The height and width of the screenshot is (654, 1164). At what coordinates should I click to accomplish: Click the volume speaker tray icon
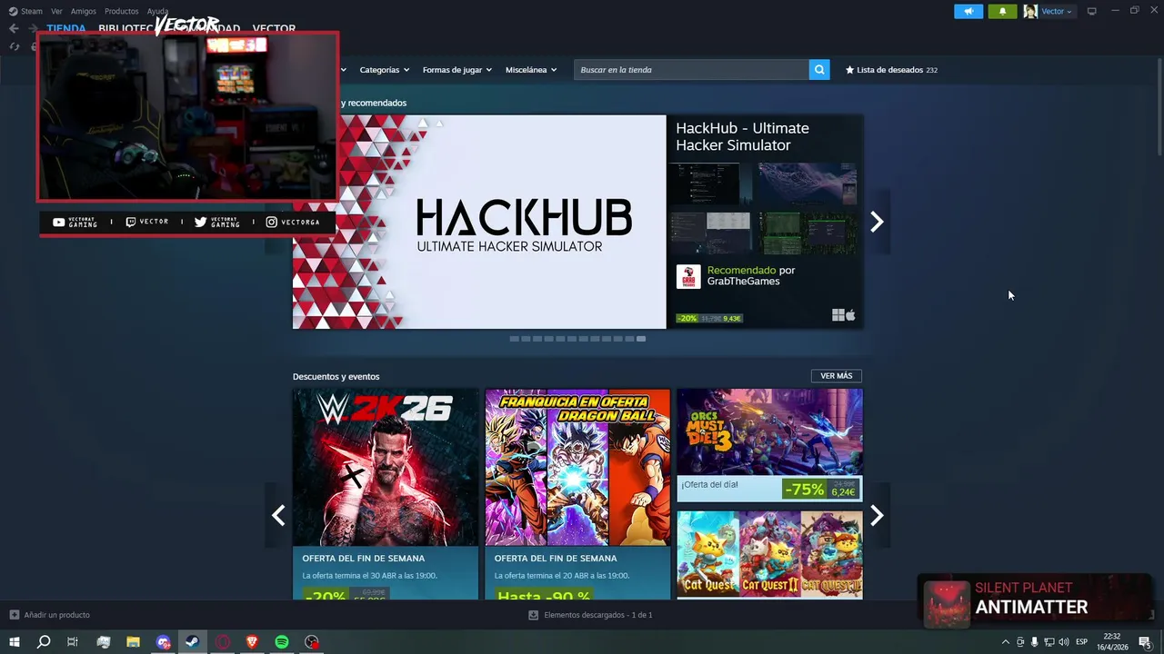tap(1063, 642)
